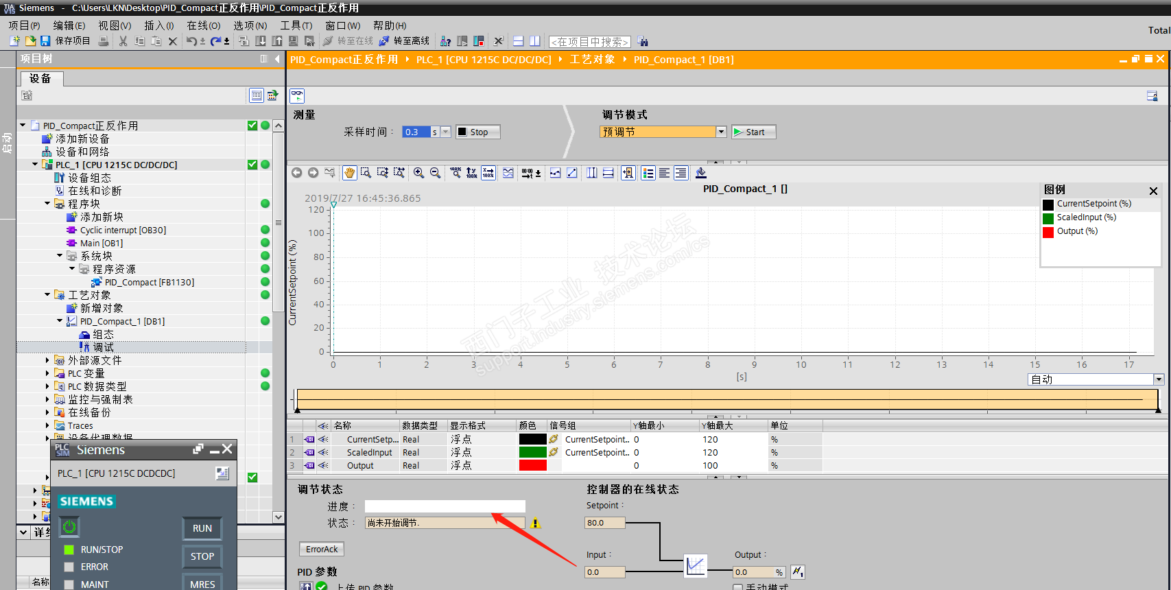Click the download to device icon
Image resolution: width=1171 pixels, height=590 pixels.
tap(261, 41)
